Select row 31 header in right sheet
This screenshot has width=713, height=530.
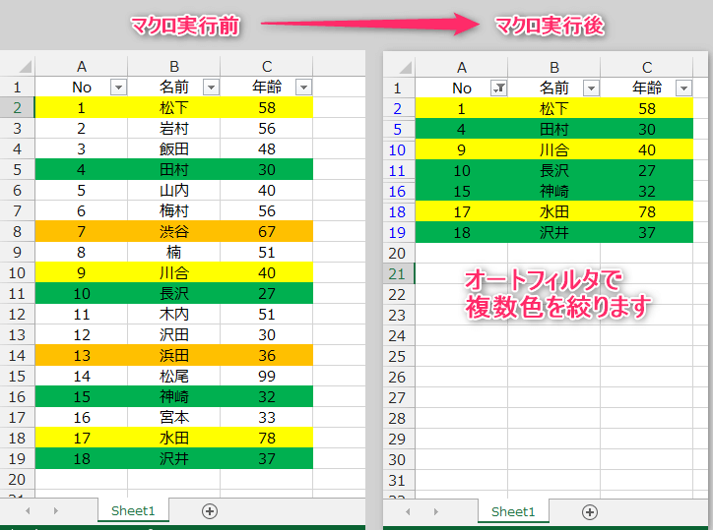tap(398, 480)
